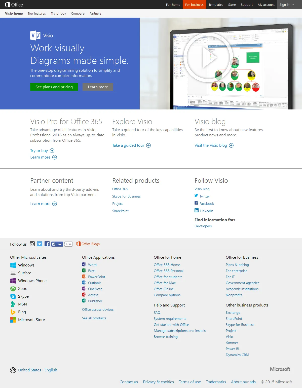The image size is (302, 388).
Task: Click the Publisher app icon
Action: tap(84, 301)
